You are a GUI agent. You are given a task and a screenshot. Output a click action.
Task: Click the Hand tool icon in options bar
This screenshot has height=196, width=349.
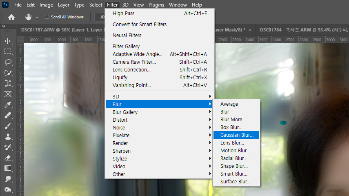28,17
